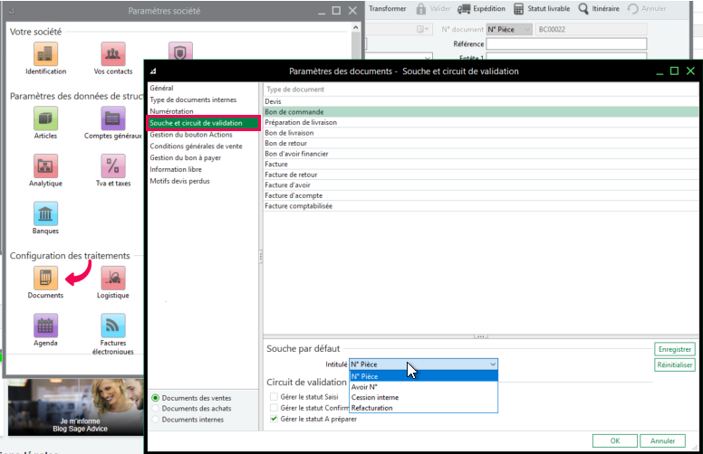The image size is (703, 454).
Task: Open Tva et taxes icon
Action: [112, 166]
